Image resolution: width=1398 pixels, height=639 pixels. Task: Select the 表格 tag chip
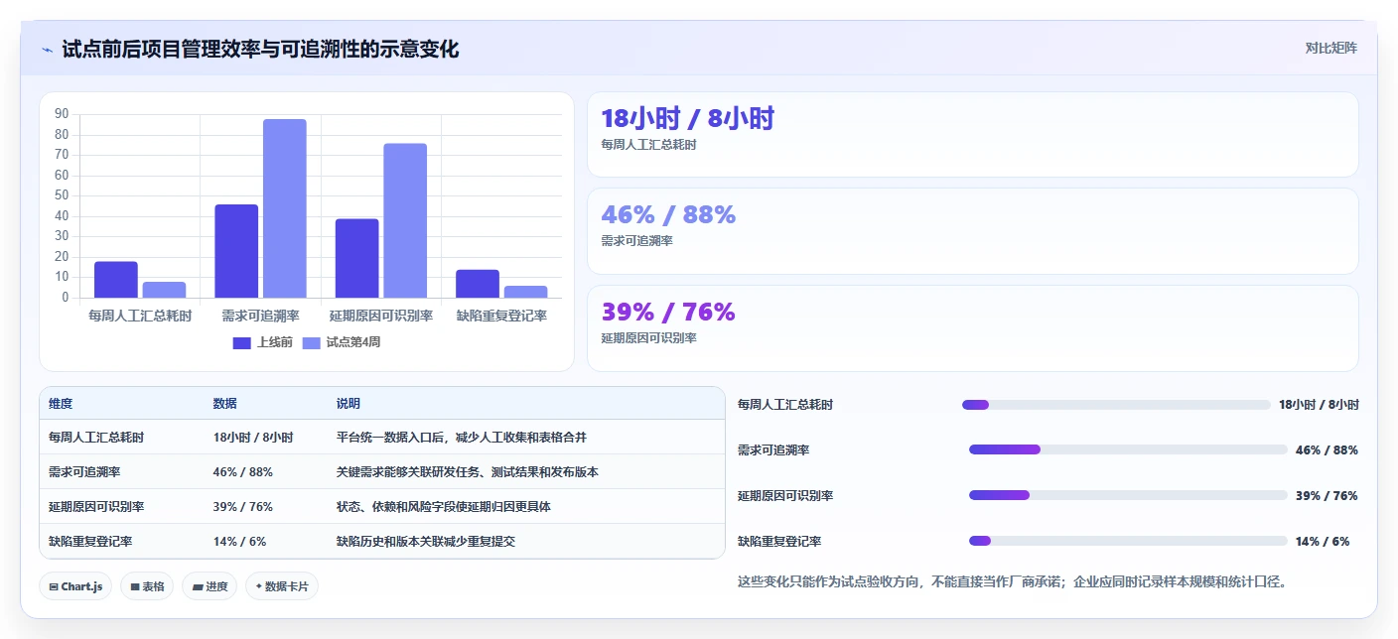pos(147,586)
